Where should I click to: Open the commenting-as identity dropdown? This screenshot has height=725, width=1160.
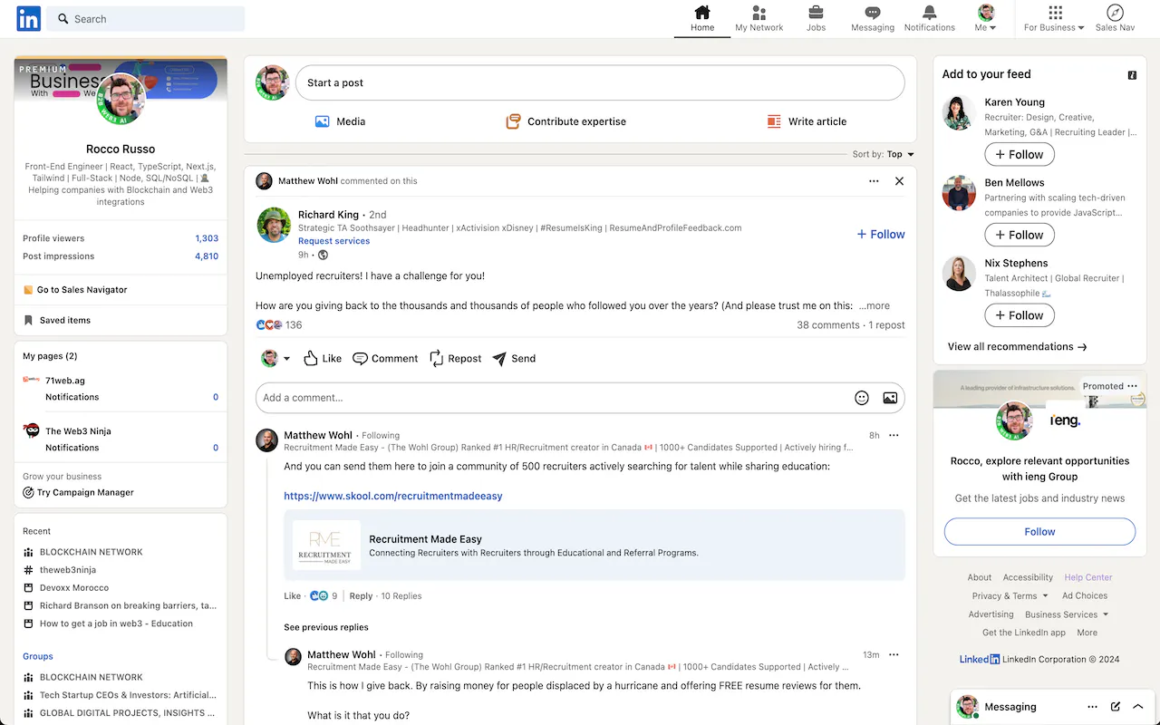tap(275, 359)
